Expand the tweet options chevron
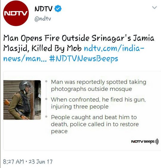The image size is (161, 168). pos(154,8)
